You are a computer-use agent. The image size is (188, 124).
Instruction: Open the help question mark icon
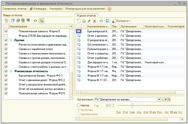[x=109, y=9]
